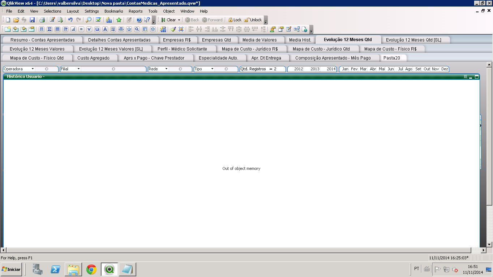Screen dimensions: 493x277
Task: Open the Search magnifier tool
Action: point(89,20)
